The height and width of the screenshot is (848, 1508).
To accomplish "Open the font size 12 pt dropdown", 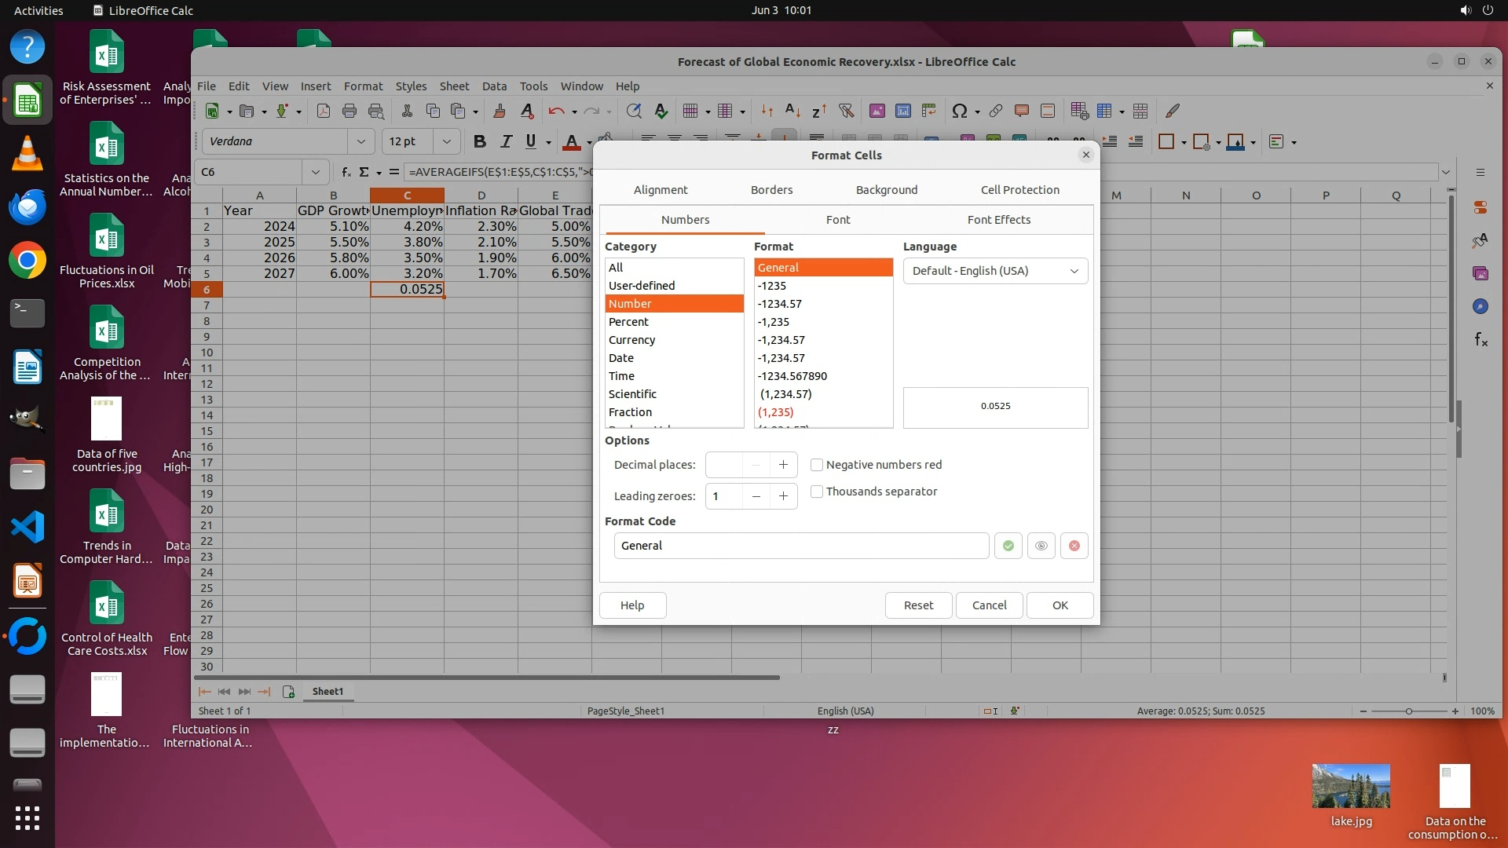I will pyautogui.click(x=446, y=141).
